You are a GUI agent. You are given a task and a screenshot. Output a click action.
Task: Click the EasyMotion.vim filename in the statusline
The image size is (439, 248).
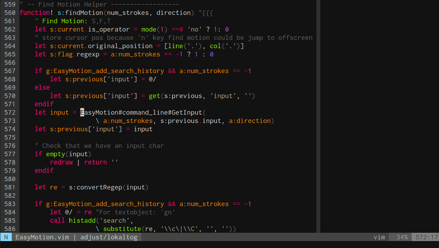(x=42, y=237)
